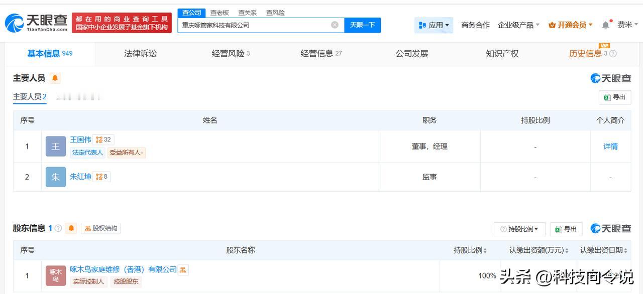The width and height of the screenshot is (643, 294).
Task: Export the 股东信息 table via 导出
Action: [566, 229]
